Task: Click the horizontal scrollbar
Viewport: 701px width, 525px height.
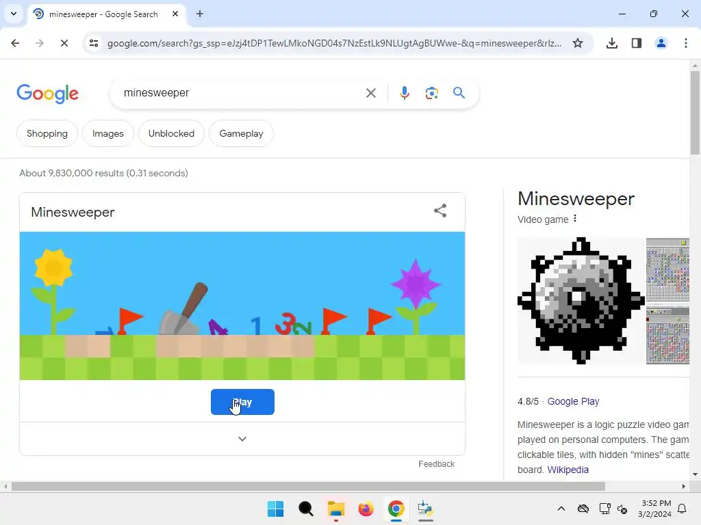Action: [308, 486]
